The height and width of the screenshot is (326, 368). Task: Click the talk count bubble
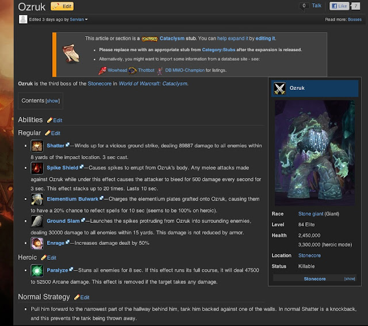[x=304, y=6]
